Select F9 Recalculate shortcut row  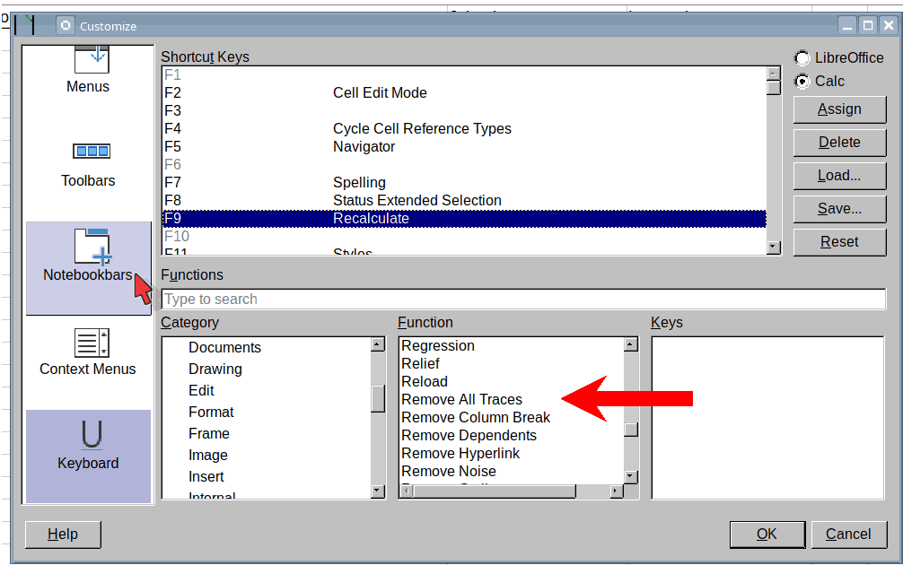coord(462,219)
